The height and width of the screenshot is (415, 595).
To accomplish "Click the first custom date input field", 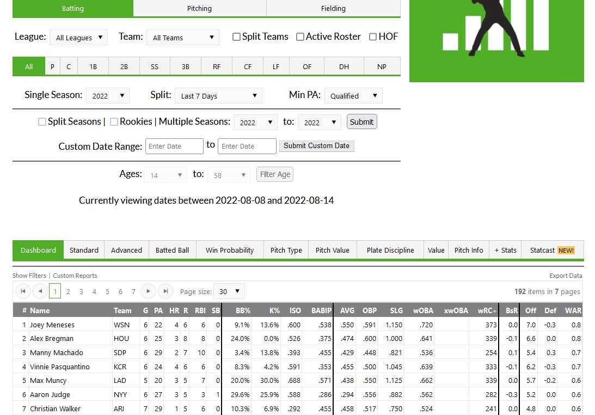I will (x=174, y=146).
